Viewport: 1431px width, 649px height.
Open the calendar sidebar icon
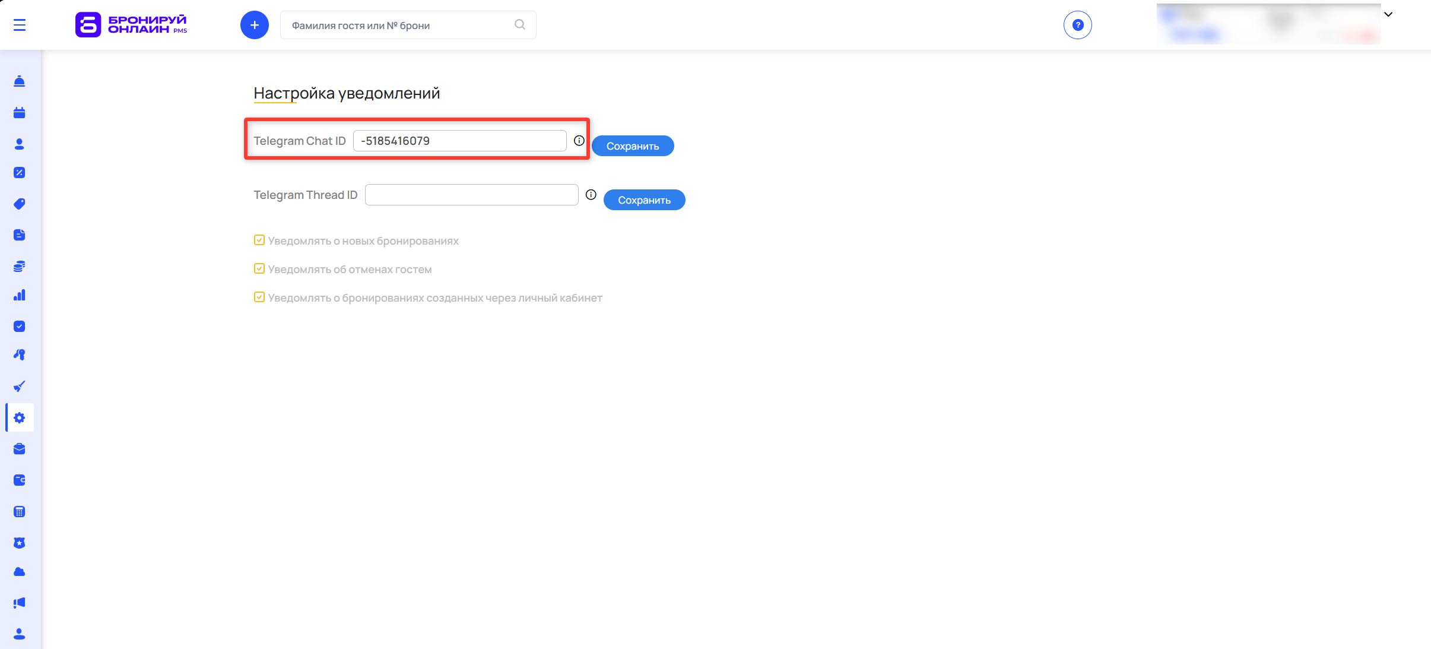[20, 113]
